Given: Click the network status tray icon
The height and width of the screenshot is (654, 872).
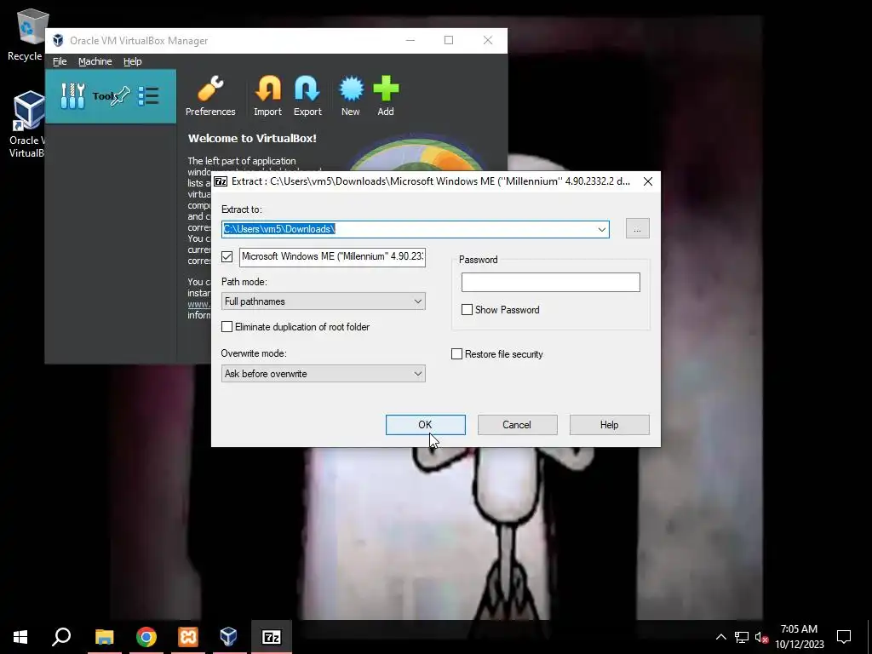Looking at the screenshot, I should pos(742,637).
